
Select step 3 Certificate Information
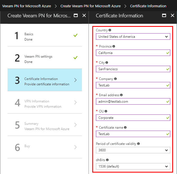(45, 81)
